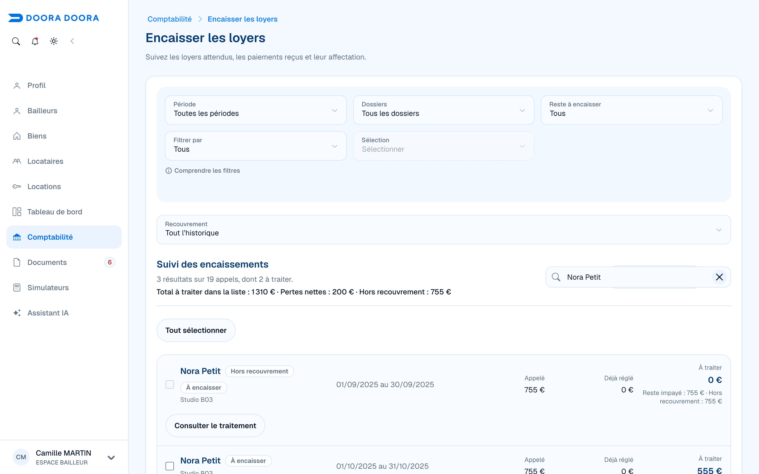Expand the Camille MARTIN account menu chevron
Image resolution: width=759 pixels, height=474 pixels.
pyautogui.click(x=111, y=457)
